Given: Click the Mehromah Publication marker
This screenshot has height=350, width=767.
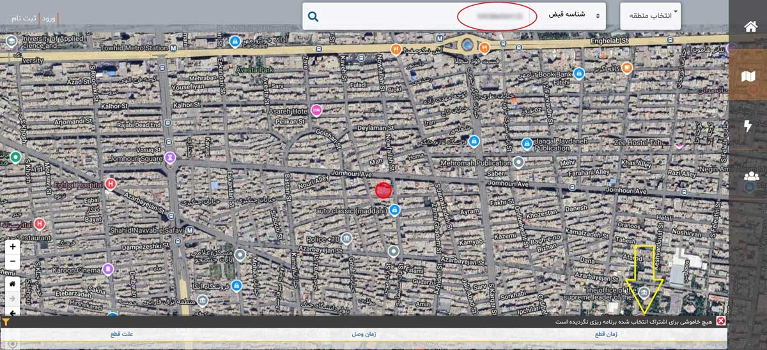Looking at the screenshot, I should (519, 163).
